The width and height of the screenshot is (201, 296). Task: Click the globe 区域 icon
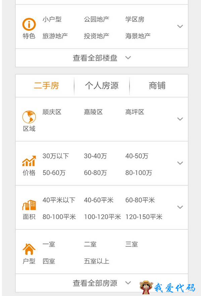click(x=29, y=117)
